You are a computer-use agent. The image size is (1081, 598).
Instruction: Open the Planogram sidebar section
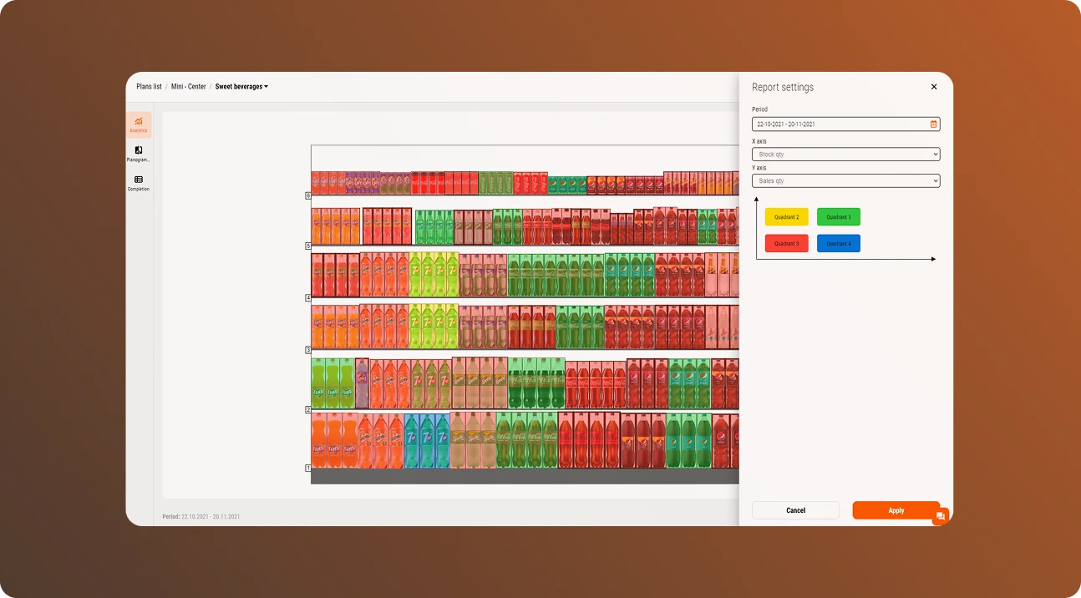[139, 154]
